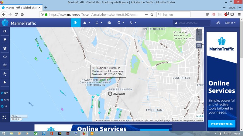
Task: Open a new tab with plus button
Action: click(x=46, y=7)
